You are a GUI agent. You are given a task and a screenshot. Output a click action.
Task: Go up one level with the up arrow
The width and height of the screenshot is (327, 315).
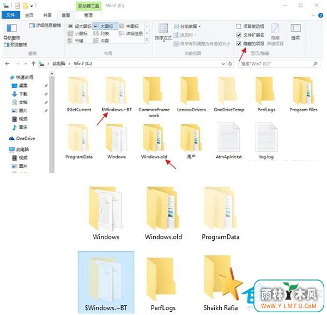(34, 63)
